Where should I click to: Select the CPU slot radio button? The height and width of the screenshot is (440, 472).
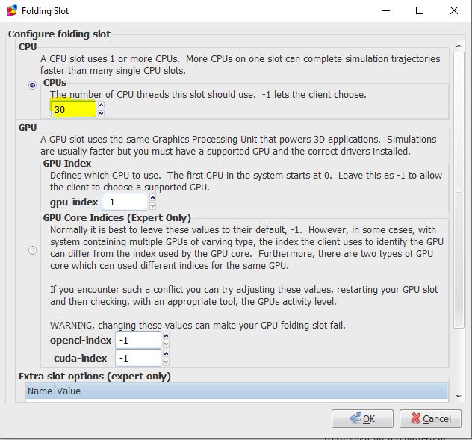(32, 86)
